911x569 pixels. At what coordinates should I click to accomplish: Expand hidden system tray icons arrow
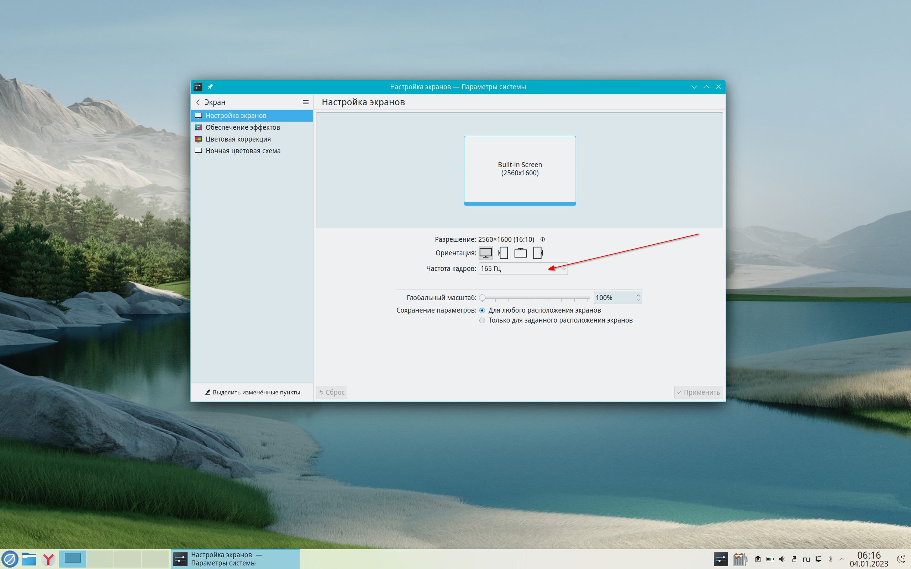(x=842, y=559)
